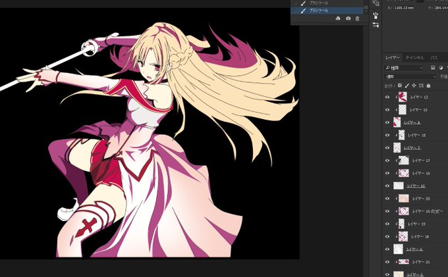Viewport: 448px width, 277px height.
Task: Click layer name レイヤー 19
Action: coord(417,224)
